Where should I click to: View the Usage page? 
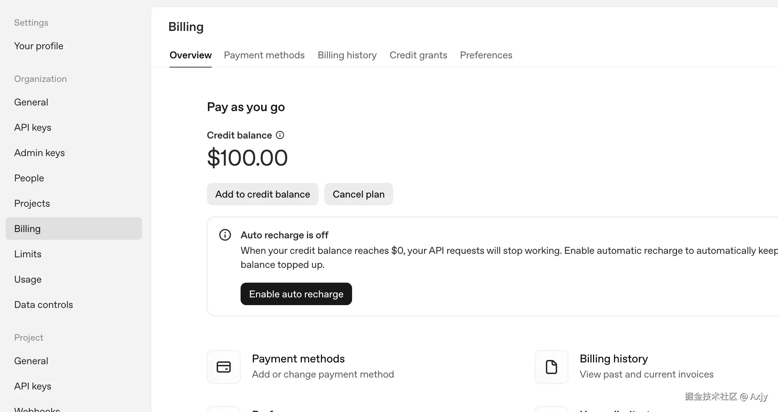28,279
